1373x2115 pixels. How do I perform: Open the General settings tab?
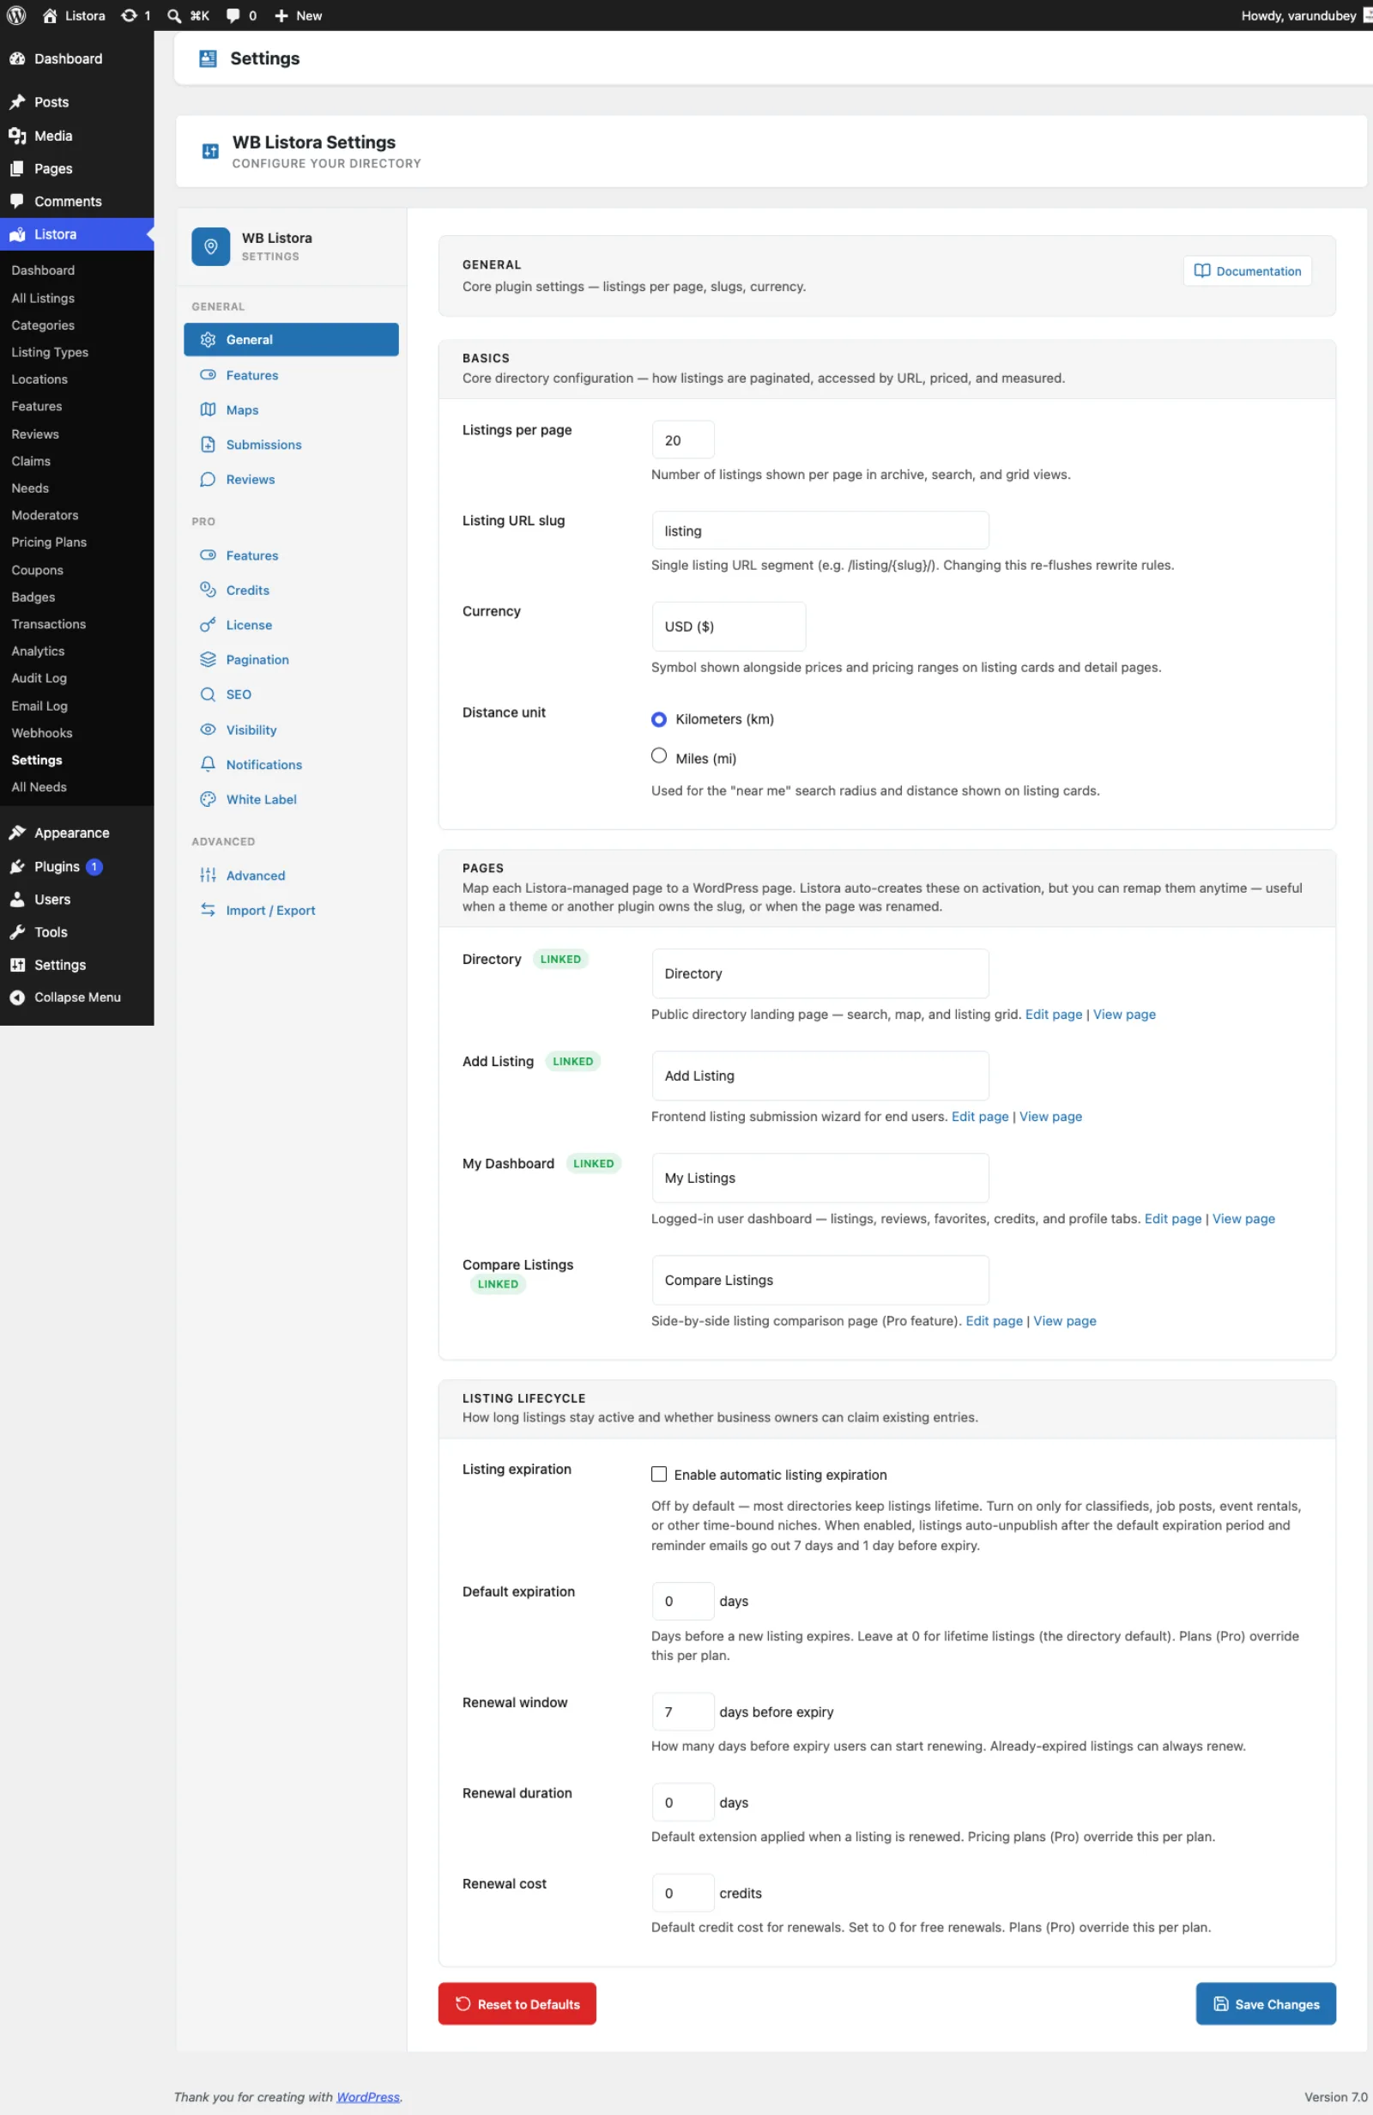tap(292, 339)
